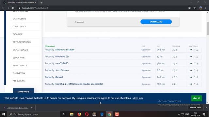Download Audacity Manual

(x=54, y=77)
